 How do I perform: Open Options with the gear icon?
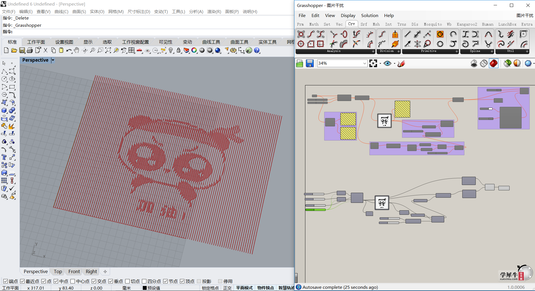pos(233,50)
